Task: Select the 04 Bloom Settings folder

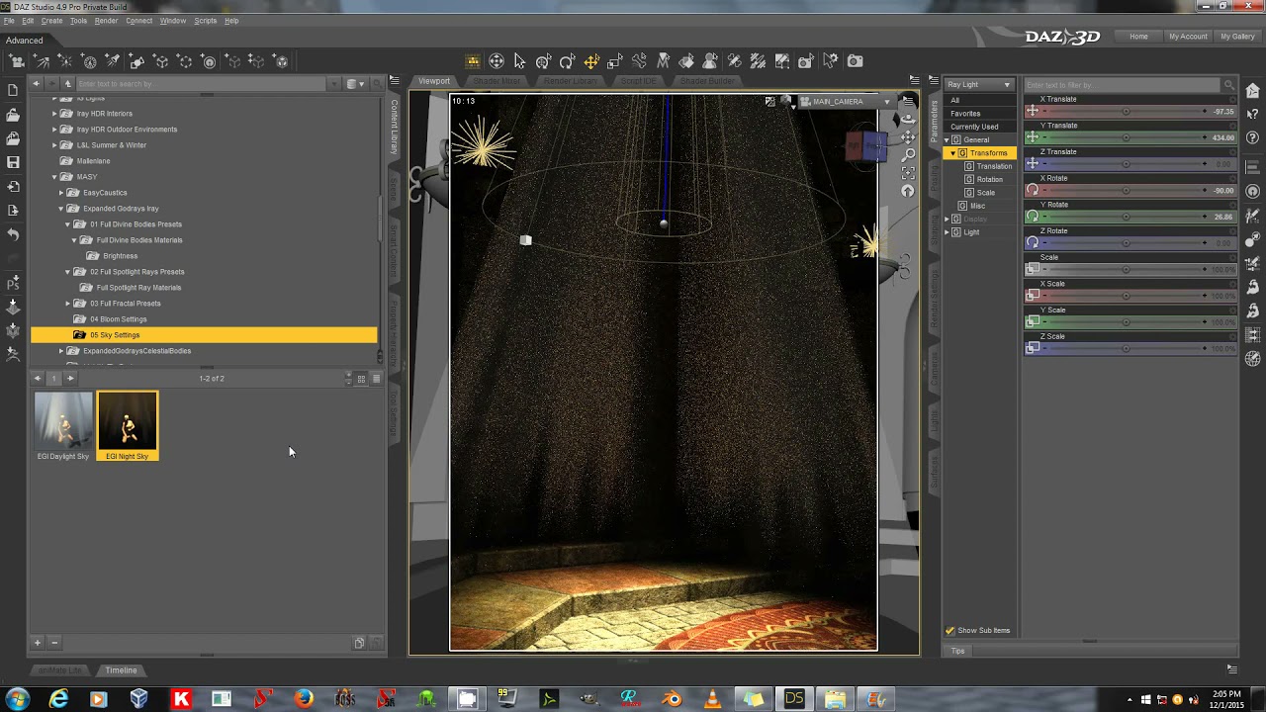Action: [x=119, y=319]
